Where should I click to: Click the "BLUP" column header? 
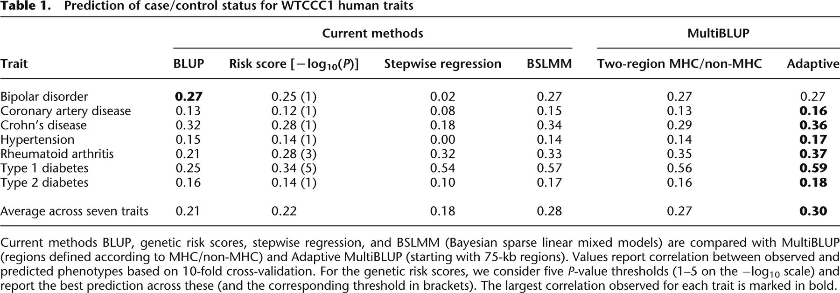click(189, 63)
